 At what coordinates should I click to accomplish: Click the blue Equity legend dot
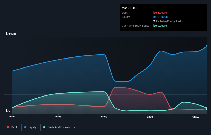tap(25, 127)
